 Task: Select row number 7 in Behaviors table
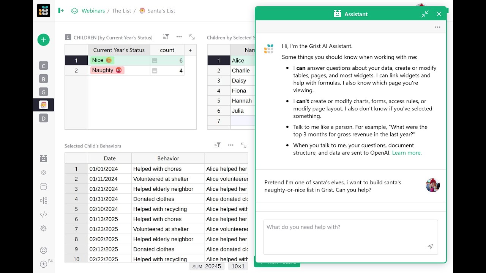coord(76,229)
